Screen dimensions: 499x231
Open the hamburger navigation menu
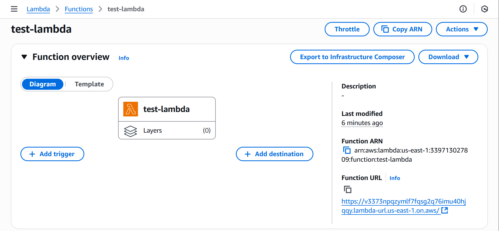(14, 9)
